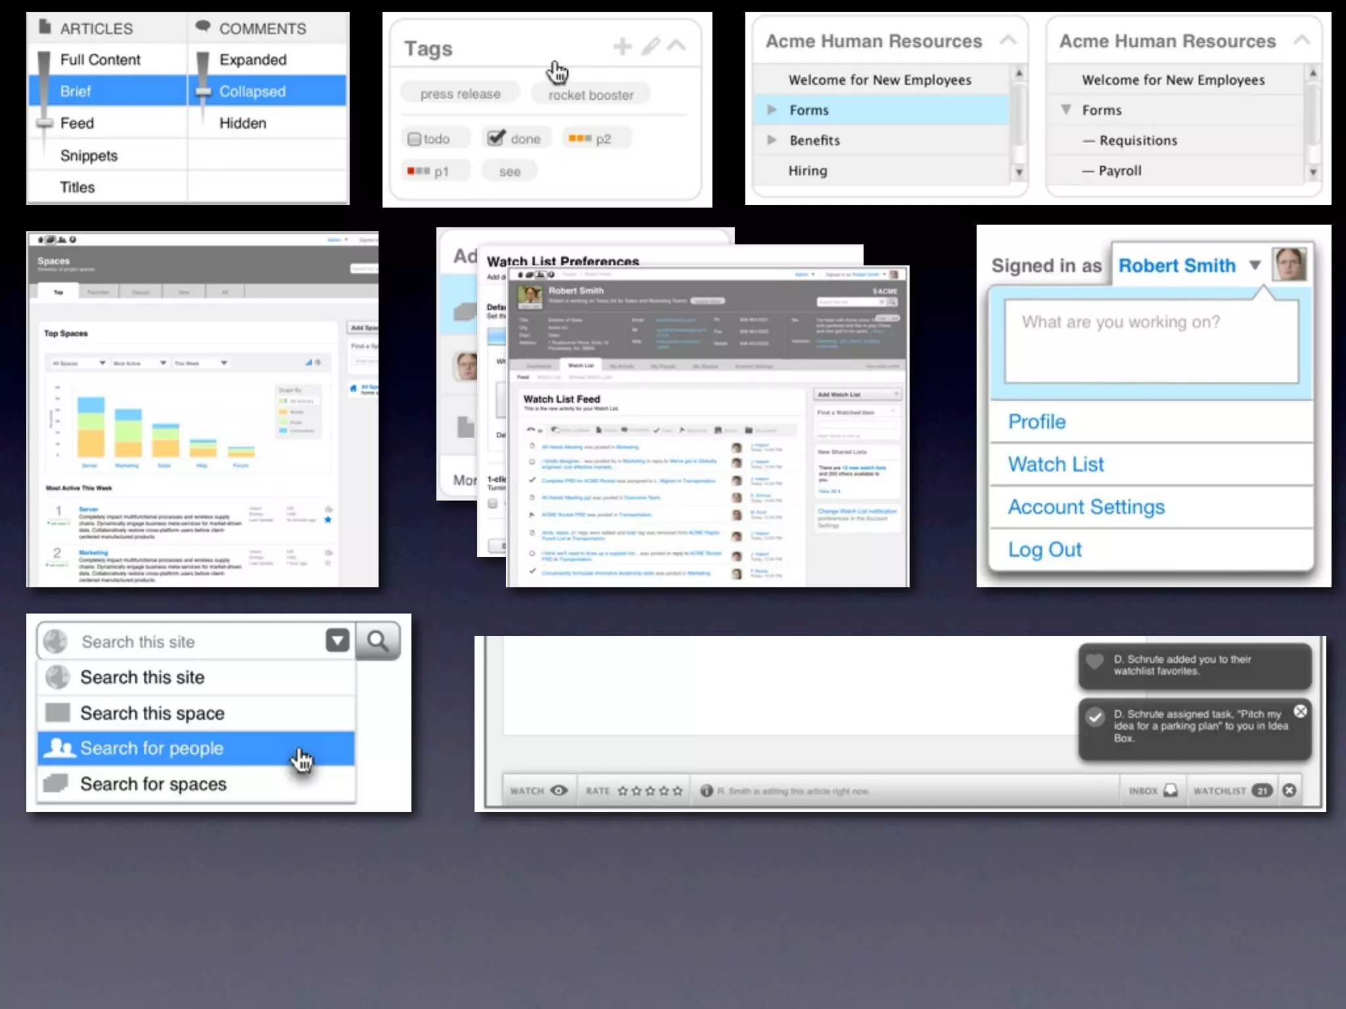This screenshot has width=1346, height=1009.
Task: Set Articles slider to Feed
Action: [77, 123]
